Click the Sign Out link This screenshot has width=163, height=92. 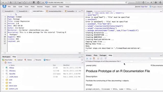point(144,7)
